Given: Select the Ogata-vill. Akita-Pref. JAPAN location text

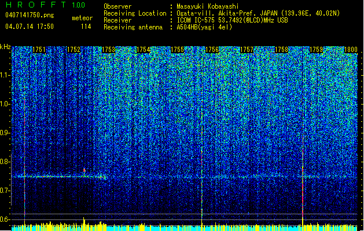Looking at the screenshot, I should (258, 13).
